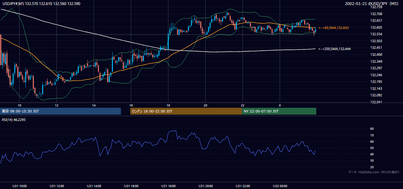The image size is (403, 189).
Task: Click RSI axis level 30
Action: click(x=372, y=161)
